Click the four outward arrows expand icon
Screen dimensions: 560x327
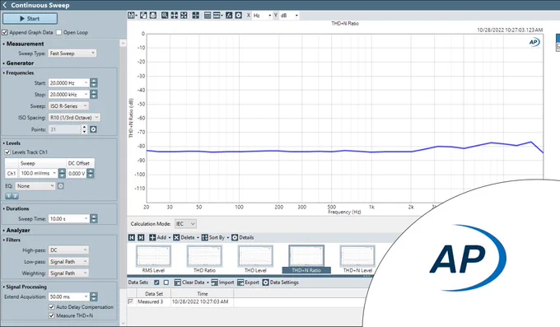[x=184, y=16]
